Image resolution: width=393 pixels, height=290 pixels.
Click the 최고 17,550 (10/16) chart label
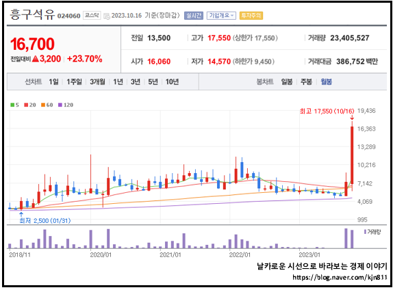pos(327,111)
